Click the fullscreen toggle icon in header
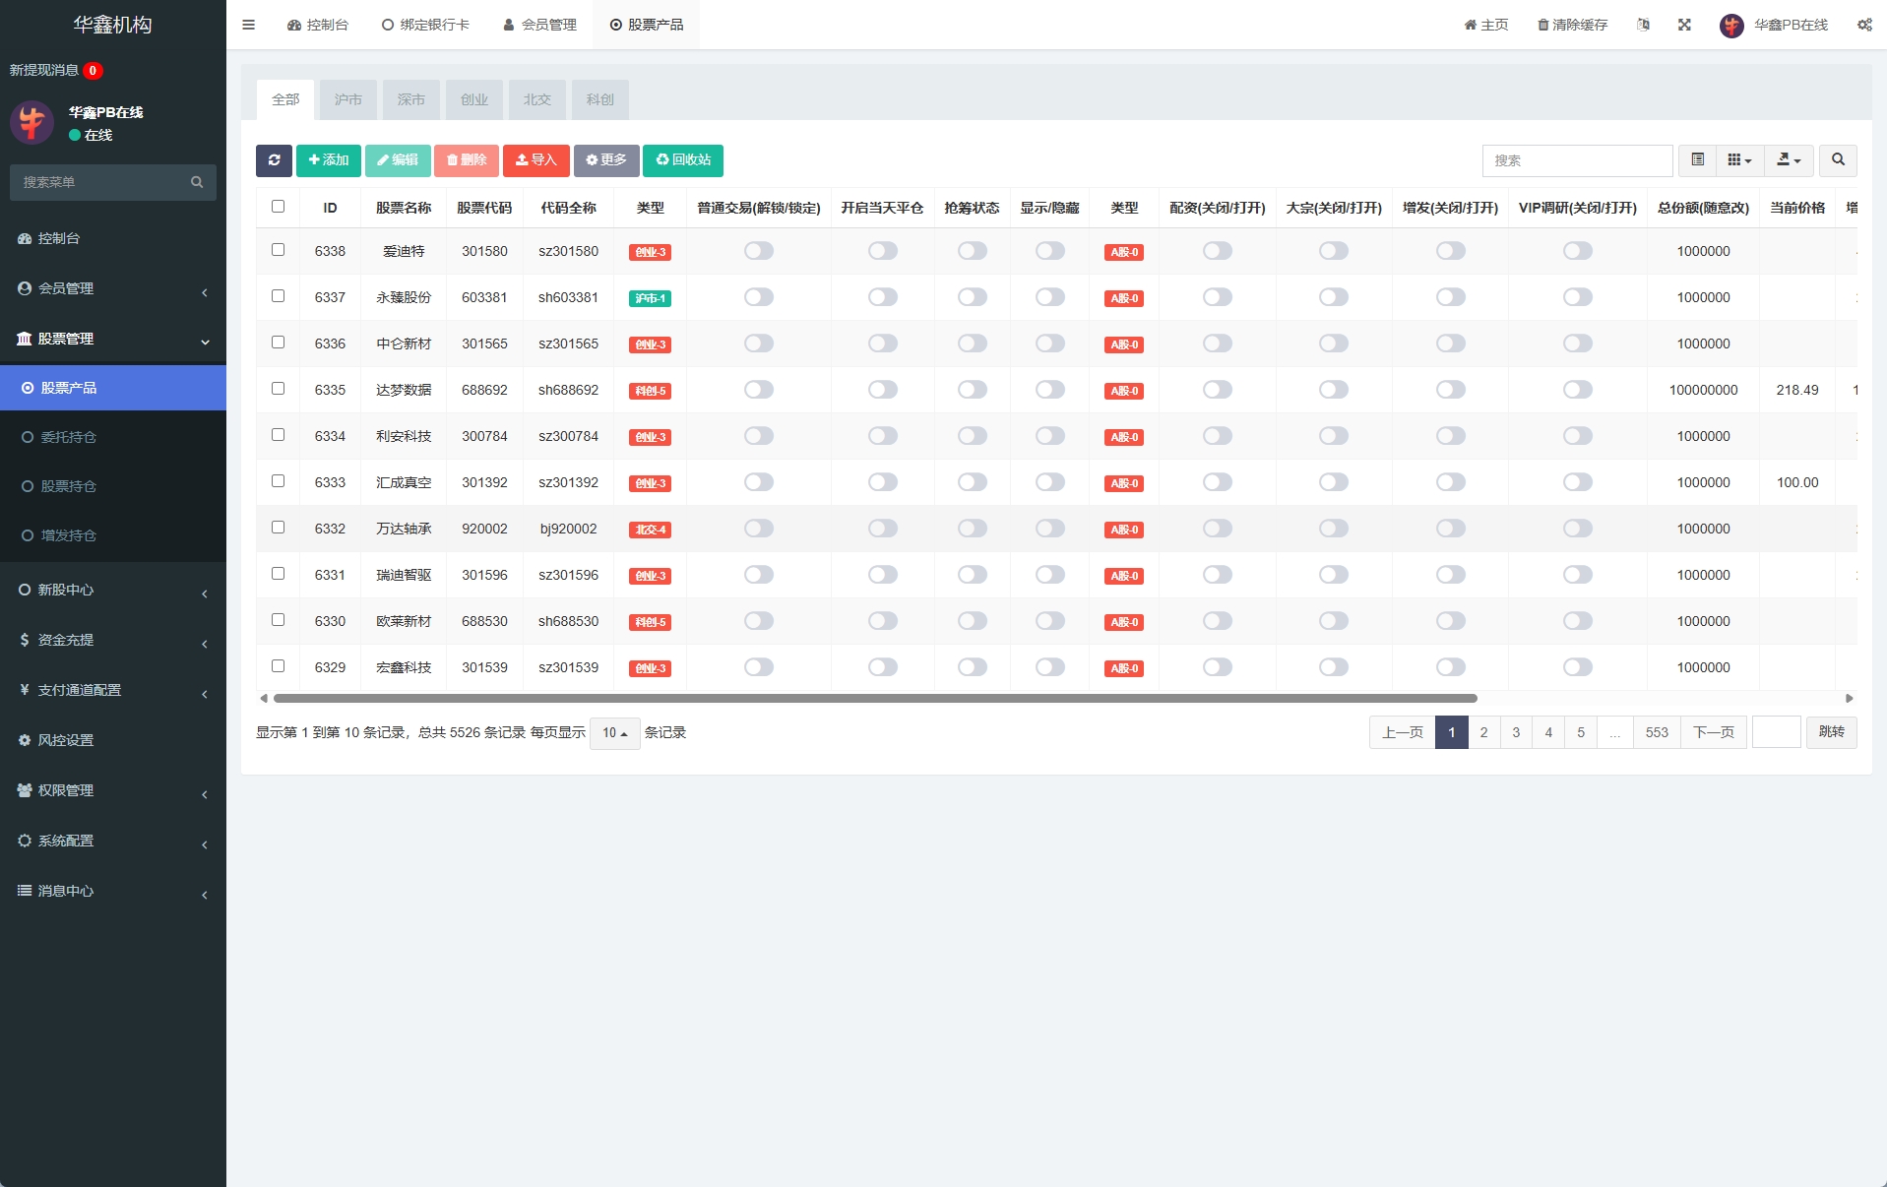This screenshot has height=1187, width=1887. (x=1684, y=25)
